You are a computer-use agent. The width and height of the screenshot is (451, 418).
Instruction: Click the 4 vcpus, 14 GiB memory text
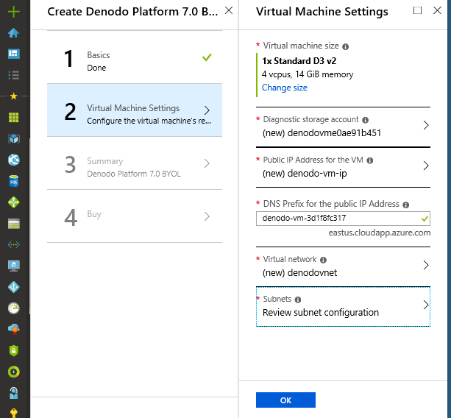(308, 74)
